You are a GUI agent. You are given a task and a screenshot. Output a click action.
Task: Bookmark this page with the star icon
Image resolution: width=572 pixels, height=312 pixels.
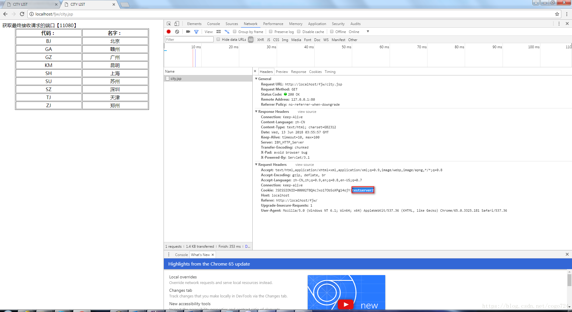point(557,14)
